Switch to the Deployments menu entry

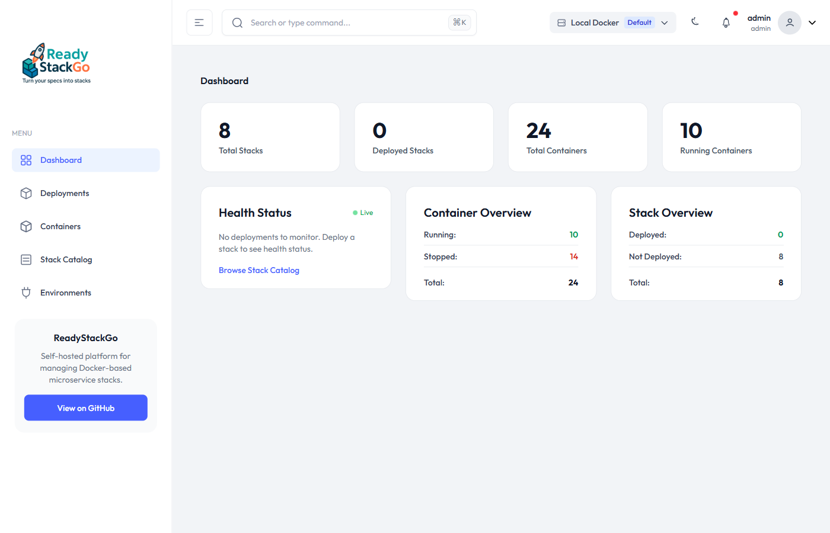pos(64,193)
